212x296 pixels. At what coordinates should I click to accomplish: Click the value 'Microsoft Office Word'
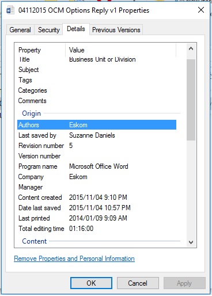click(x=99, y=166)
